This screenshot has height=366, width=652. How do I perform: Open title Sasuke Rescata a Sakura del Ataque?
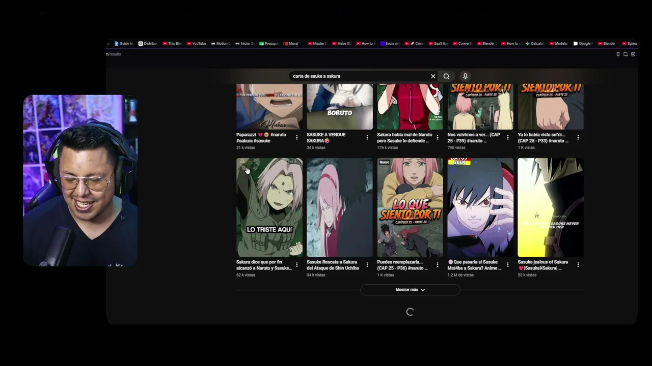[x=333, y=265]
